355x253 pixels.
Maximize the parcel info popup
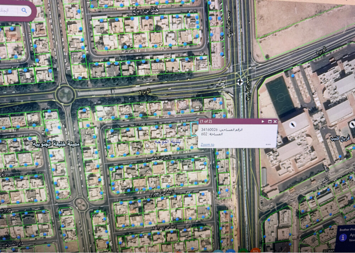(x=270, y=121)
